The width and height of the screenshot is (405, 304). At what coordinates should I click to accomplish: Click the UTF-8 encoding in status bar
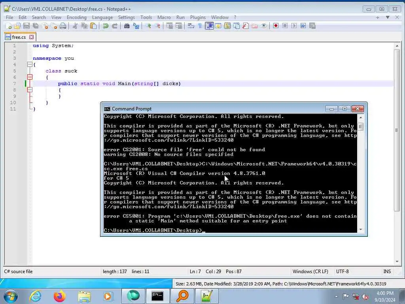(x=342, y=272)
